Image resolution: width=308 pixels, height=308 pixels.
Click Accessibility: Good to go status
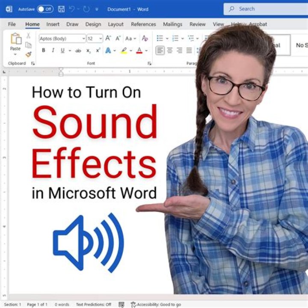coord(156,305)
